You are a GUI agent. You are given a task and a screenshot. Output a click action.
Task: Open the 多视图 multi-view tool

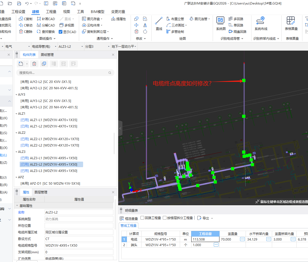(x=67, y=25)
